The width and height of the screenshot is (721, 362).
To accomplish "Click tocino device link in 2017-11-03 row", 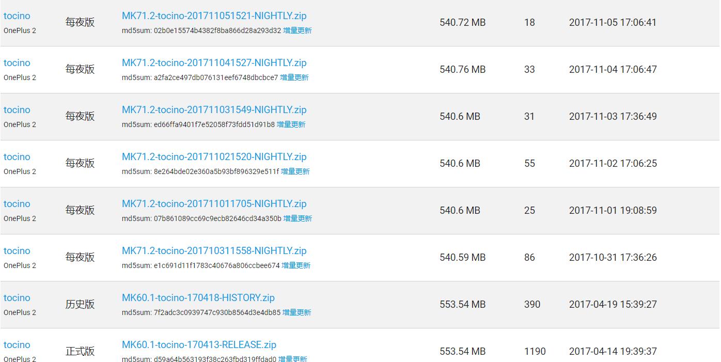I will (17, 110).
